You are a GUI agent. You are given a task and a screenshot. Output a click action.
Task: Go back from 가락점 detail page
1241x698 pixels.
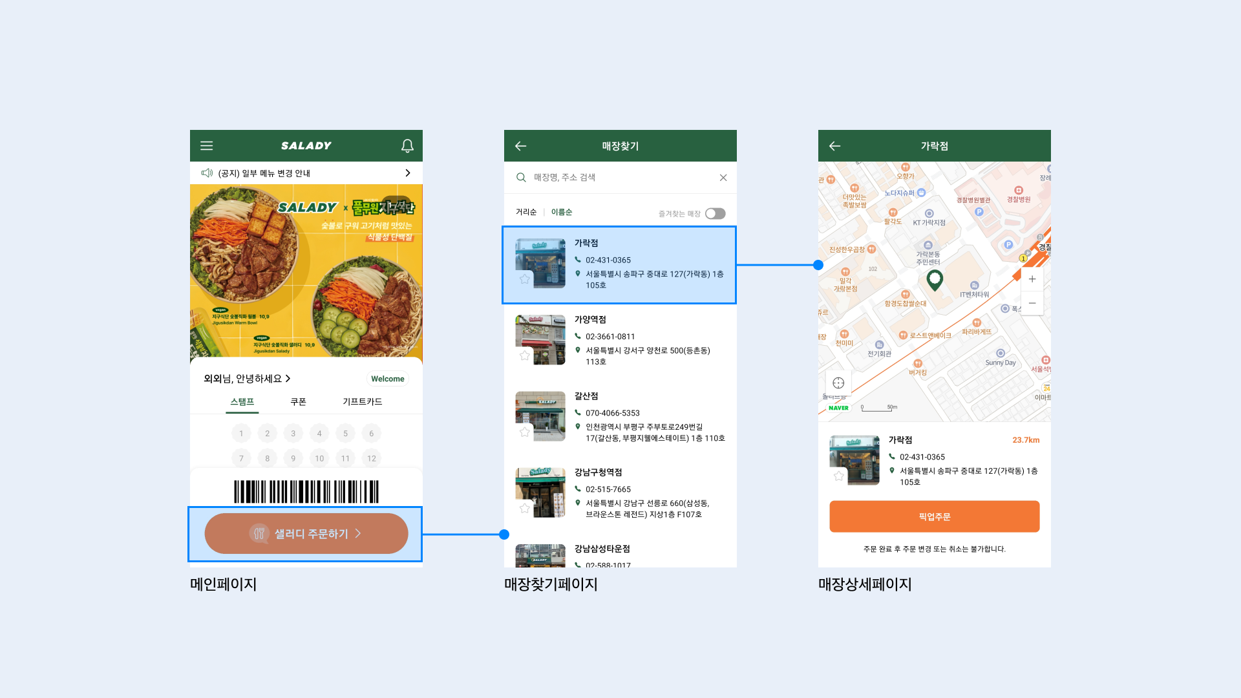(x=834, y=146)
